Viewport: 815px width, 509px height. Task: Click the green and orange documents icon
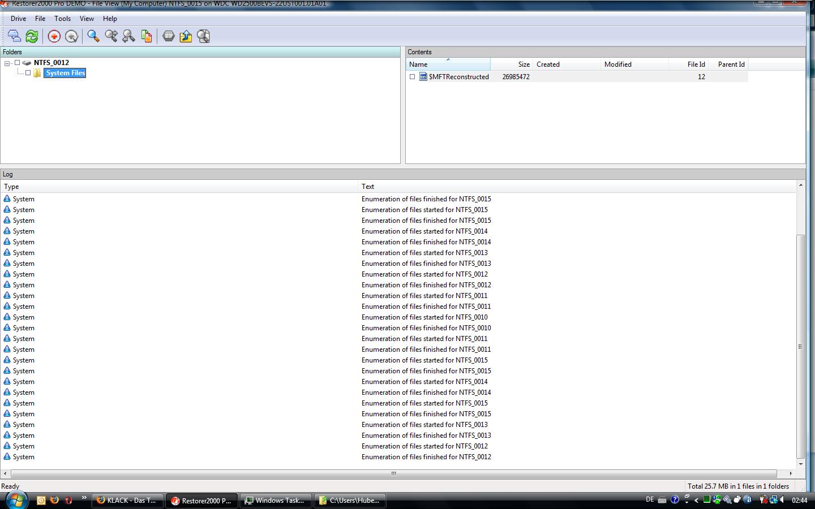[146, 36]
